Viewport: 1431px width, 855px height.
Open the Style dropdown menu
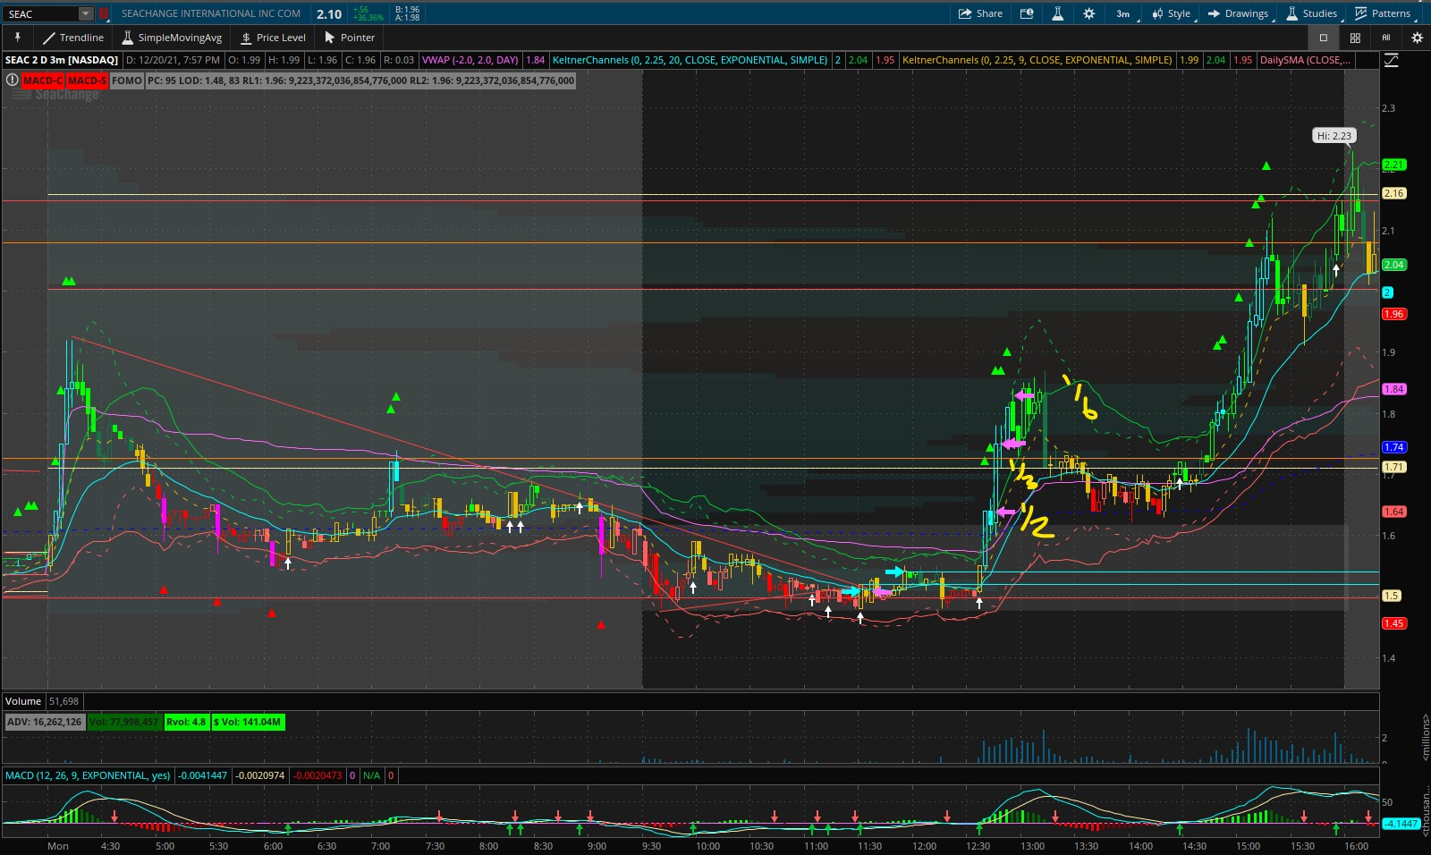click(1171, 13)
